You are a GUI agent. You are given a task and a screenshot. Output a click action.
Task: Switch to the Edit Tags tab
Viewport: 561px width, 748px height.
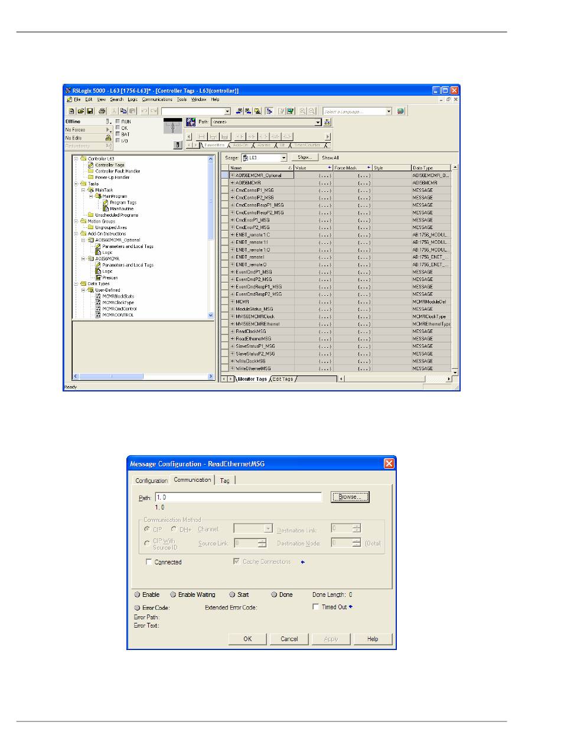[x=282, y=378]
